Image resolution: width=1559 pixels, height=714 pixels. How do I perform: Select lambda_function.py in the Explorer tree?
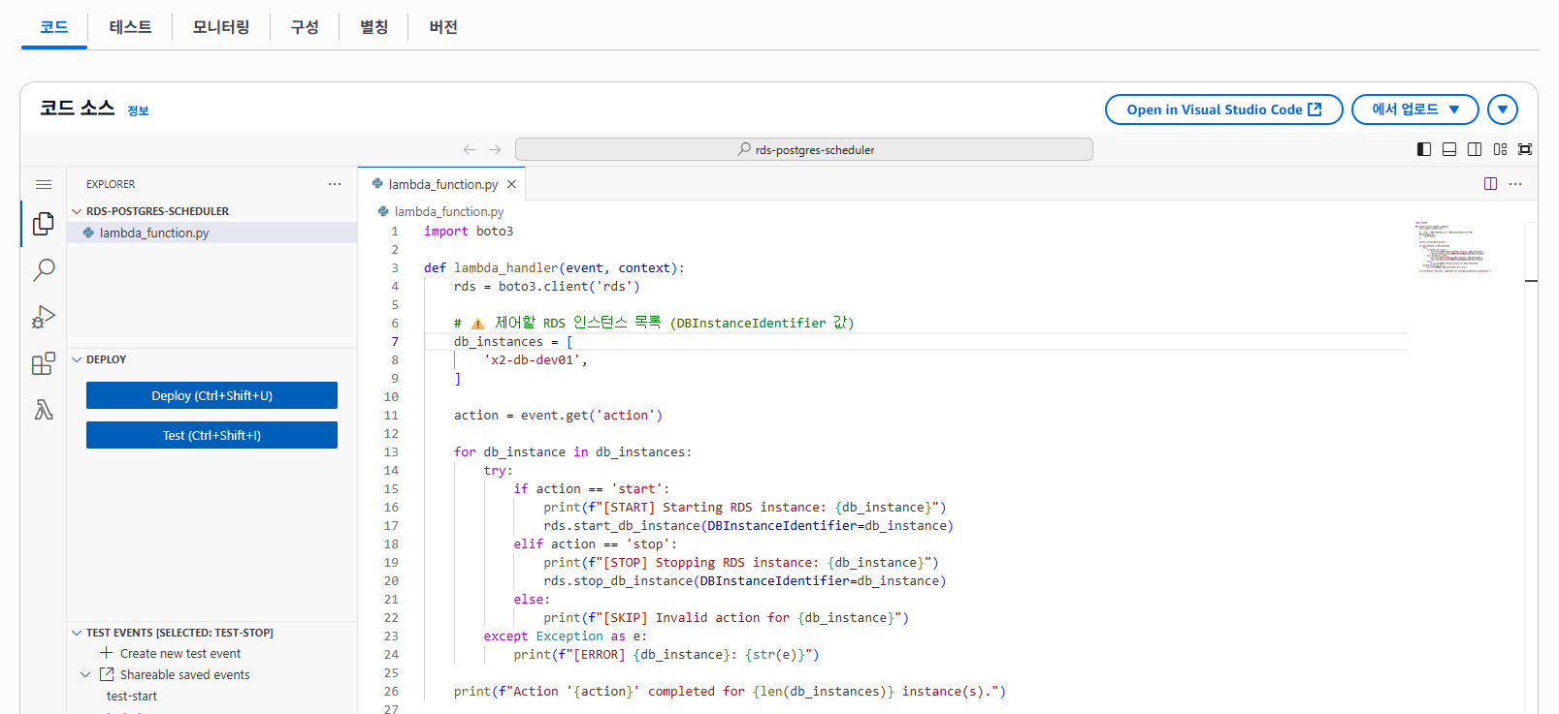[x=211, y=233]
